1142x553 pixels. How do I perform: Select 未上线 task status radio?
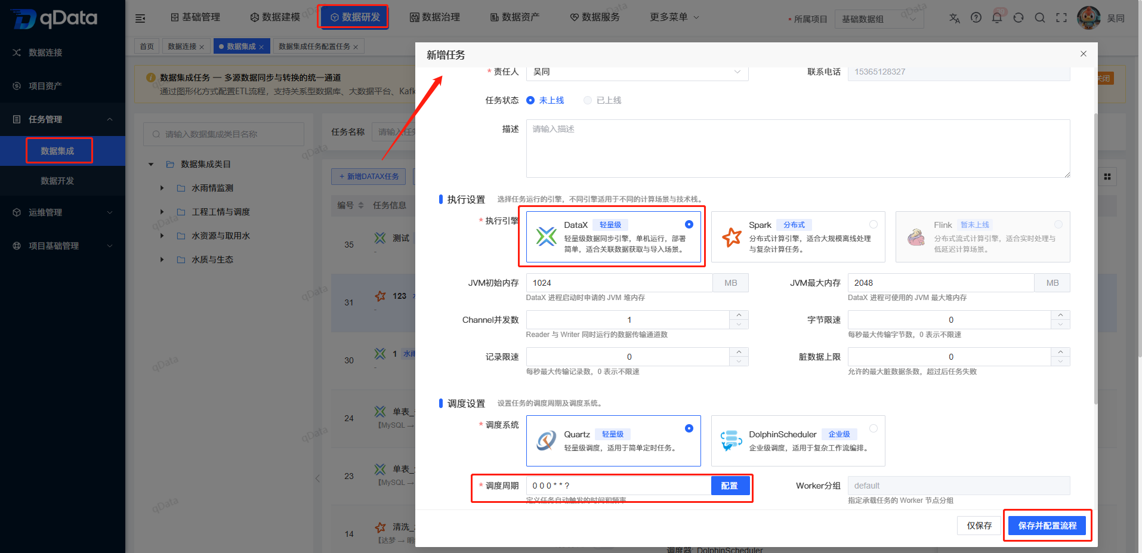[530, 100]
